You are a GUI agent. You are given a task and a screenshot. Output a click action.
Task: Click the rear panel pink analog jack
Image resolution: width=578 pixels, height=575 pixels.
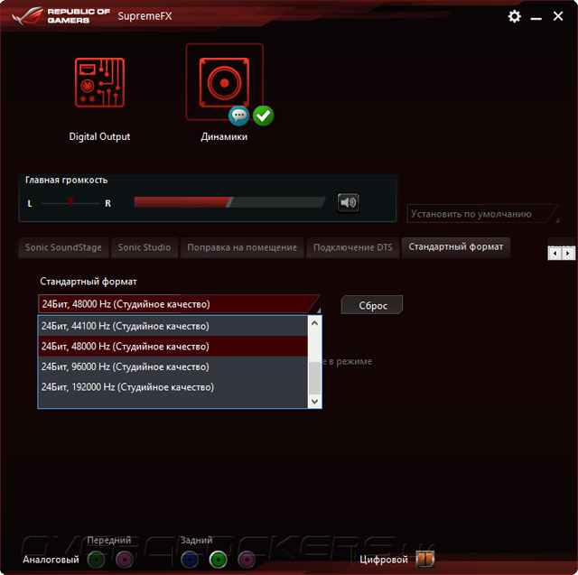[x=247, y=560]
